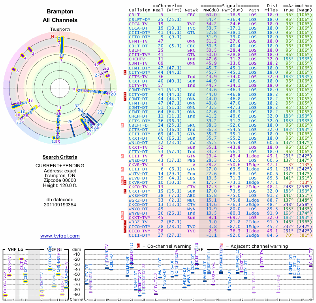The width and height of the screenshot is (316, 303).
Task: Click the Callsign column header
Action: click(140, 10)
